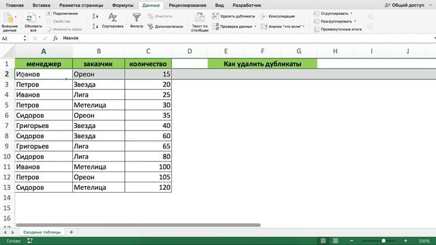Select column C header
Screen dimensions: 436x245
point(149,51)
